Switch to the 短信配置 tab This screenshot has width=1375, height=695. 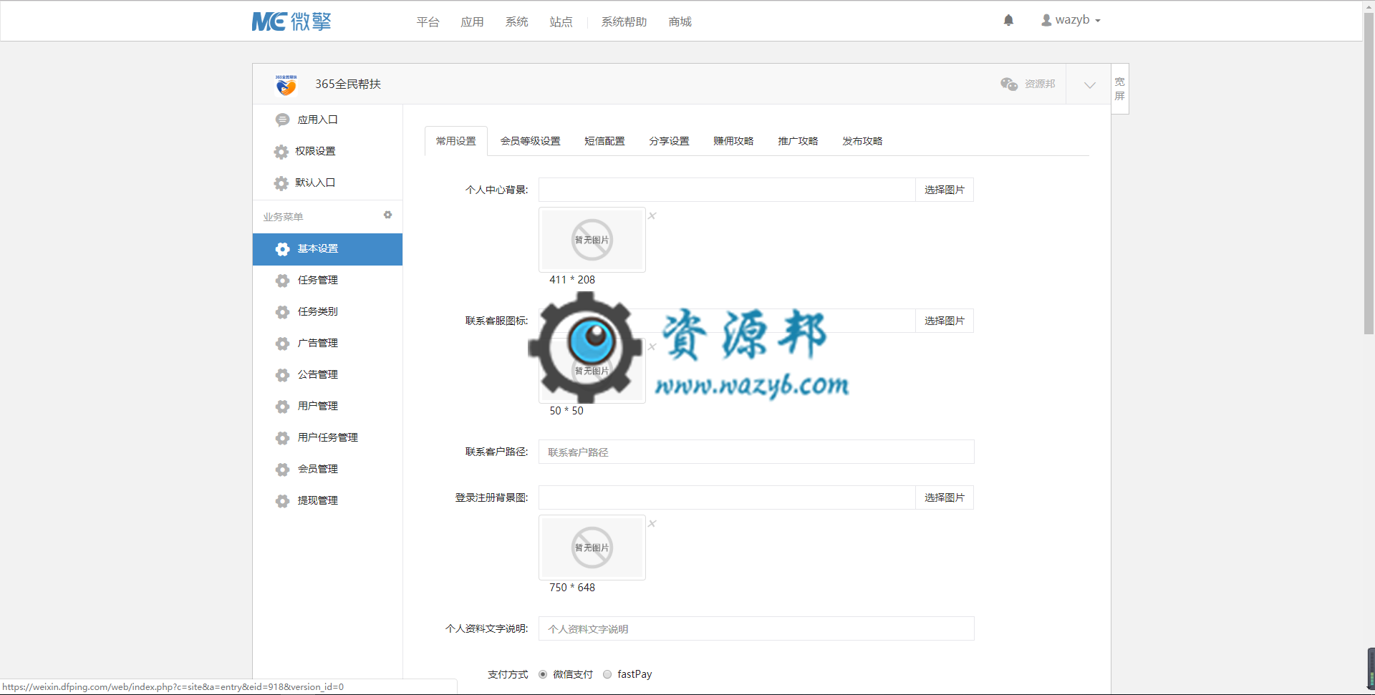tap(604, 141)
